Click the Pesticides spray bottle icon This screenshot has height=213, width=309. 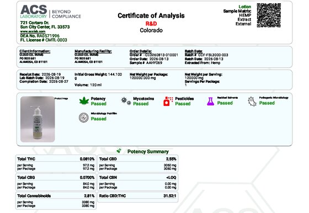[168, 101]
